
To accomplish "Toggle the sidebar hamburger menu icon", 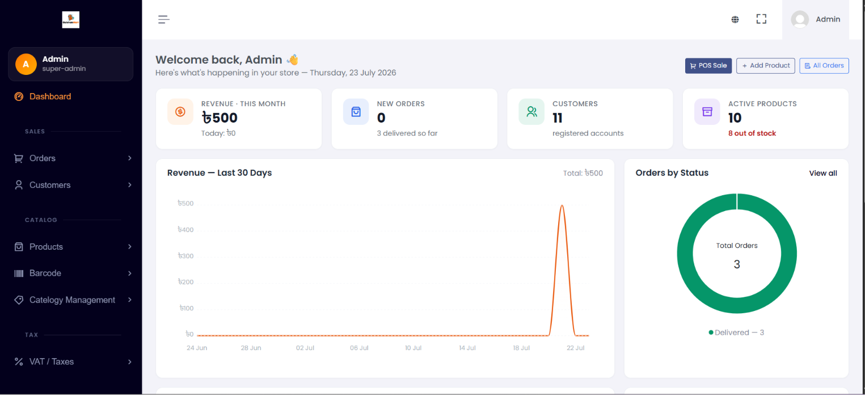I will pos(164,19).
